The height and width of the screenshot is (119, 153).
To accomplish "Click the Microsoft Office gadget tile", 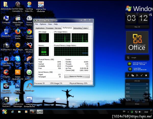I will pyautogui.click(x=137, y=42).
